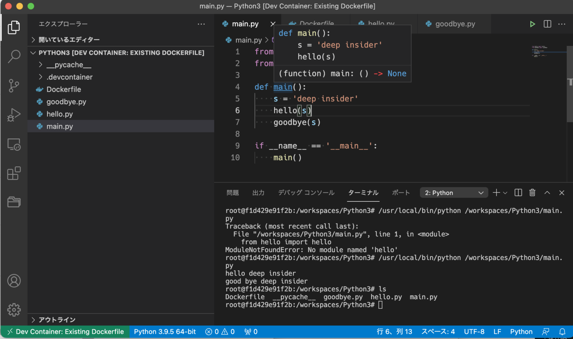This screenshot has height=339, width=573.
Task: Open the Search view
Action: coord(14,56)
